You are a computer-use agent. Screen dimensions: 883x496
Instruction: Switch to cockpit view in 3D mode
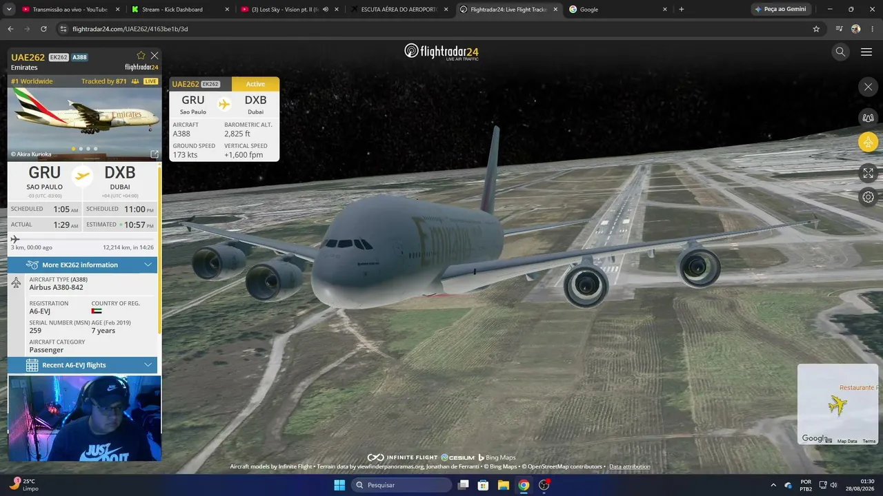click(x=868, y=118)
